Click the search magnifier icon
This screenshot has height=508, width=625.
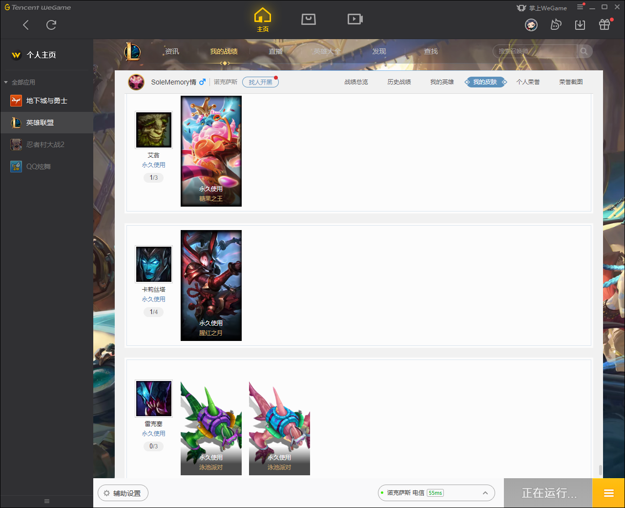pyautogui.click(x=584, y=51)
